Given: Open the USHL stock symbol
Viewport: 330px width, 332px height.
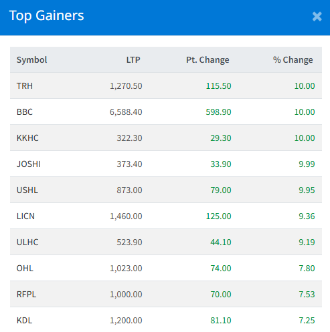Looking at the screenshot, I should point(27,190).
